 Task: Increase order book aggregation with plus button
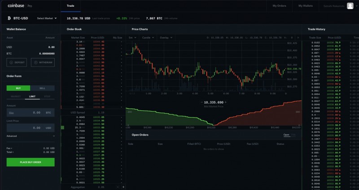point(123,187)
